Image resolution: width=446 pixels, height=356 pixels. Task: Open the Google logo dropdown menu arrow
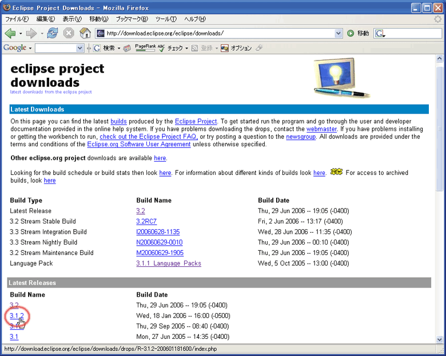click(30, 49)
